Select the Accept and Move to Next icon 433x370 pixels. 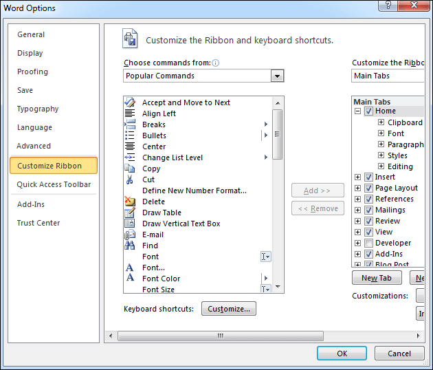(130, 102)
